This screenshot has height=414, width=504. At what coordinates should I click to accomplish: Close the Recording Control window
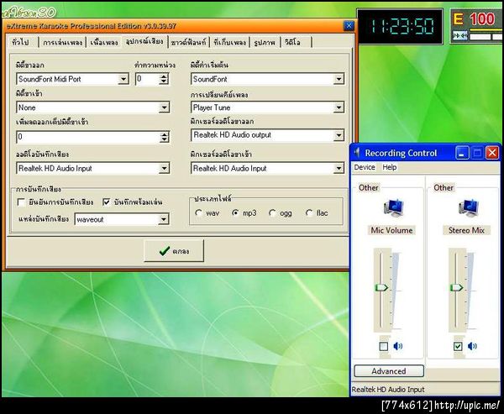491,153
